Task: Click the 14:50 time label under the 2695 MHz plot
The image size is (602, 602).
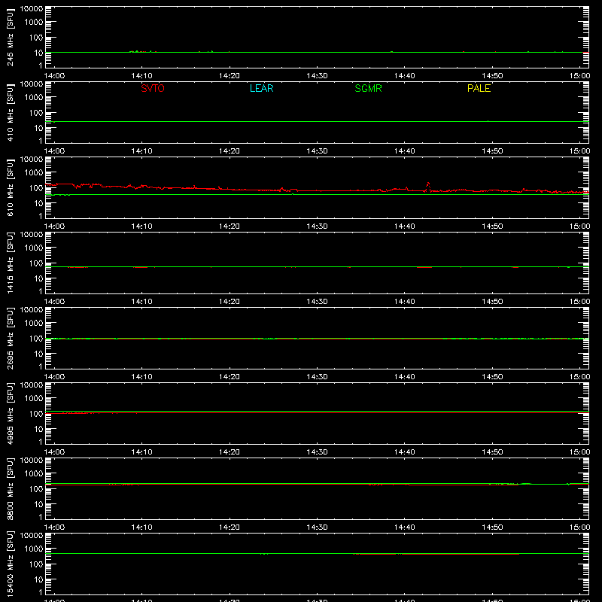Action: 492,377
